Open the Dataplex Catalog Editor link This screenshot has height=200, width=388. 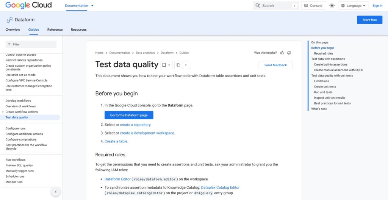click(x=220, y=187)
